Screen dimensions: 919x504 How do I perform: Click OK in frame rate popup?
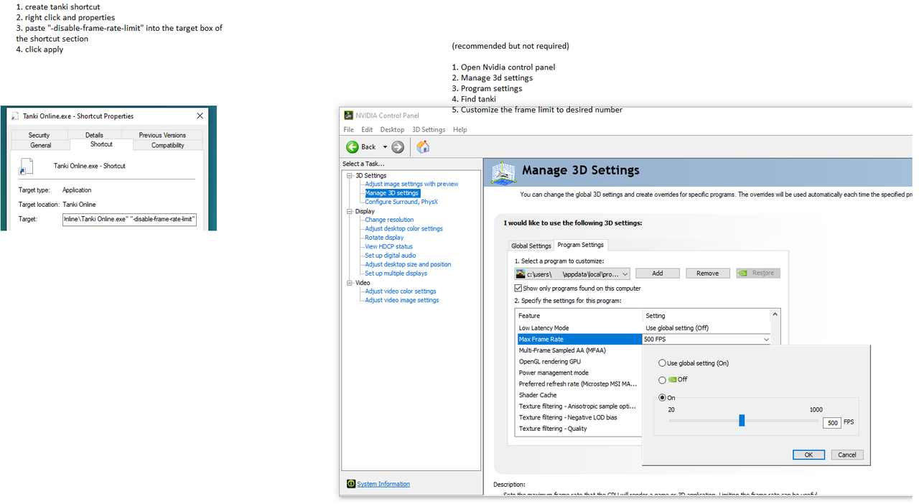(x=808, y=454)
